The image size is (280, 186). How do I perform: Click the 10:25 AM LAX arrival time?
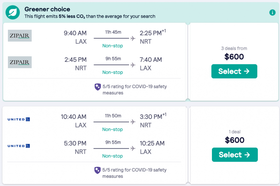[x=152, y=143]
